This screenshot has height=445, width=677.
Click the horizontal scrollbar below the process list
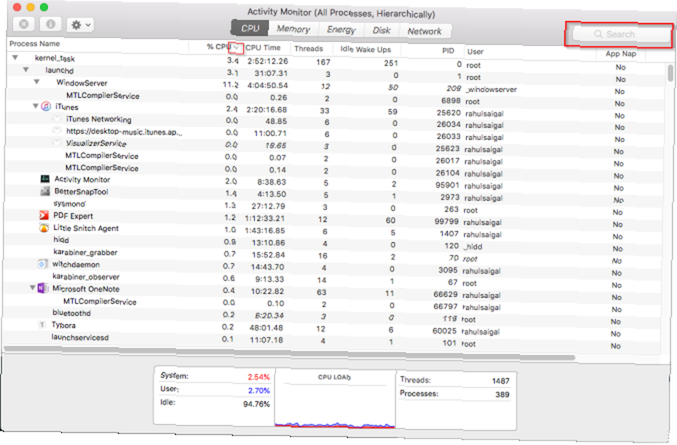coord(289,352)
